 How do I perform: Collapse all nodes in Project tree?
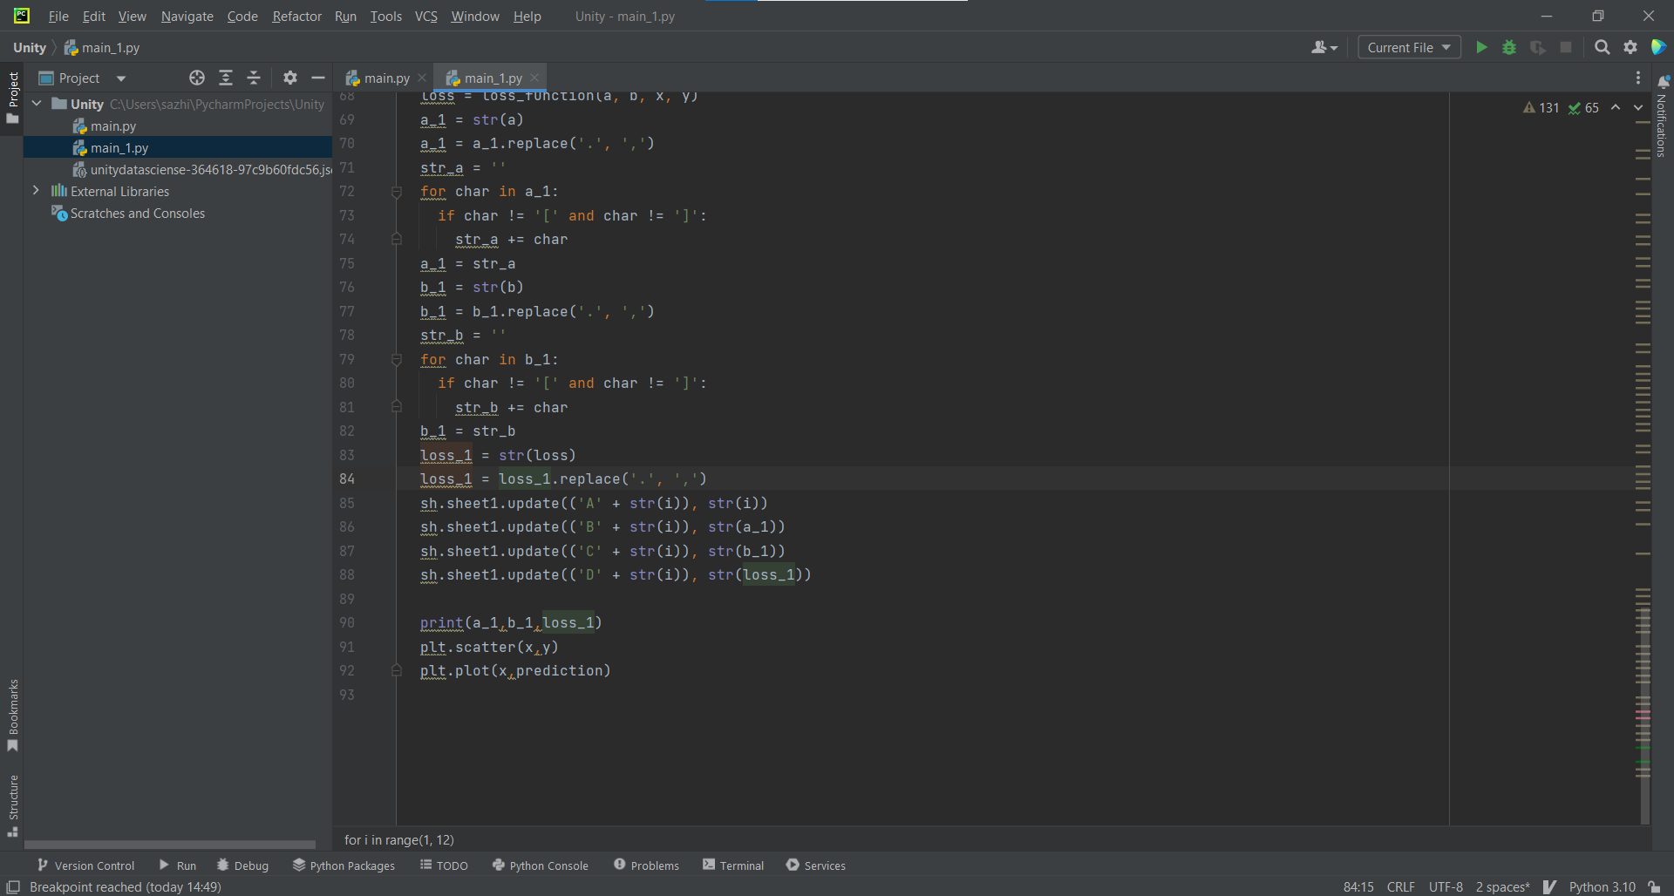point(254,78)
